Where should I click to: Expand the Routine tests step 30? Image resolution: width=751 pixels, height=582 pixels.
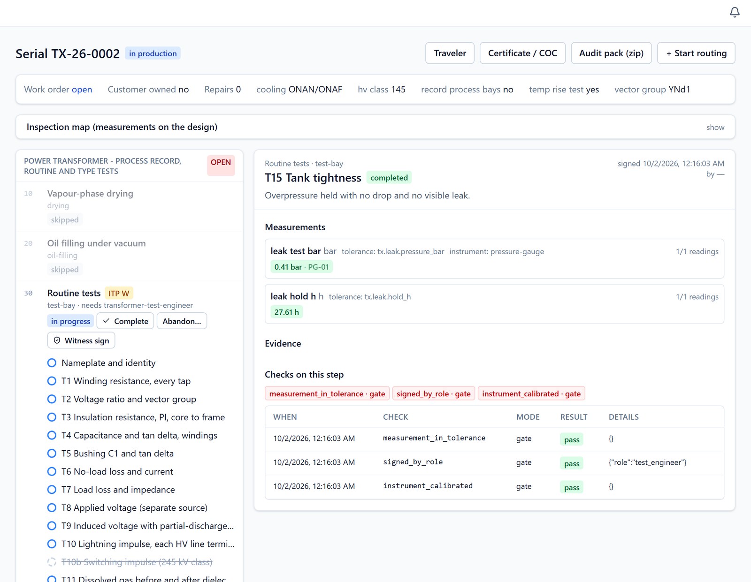tap(74, 293)
